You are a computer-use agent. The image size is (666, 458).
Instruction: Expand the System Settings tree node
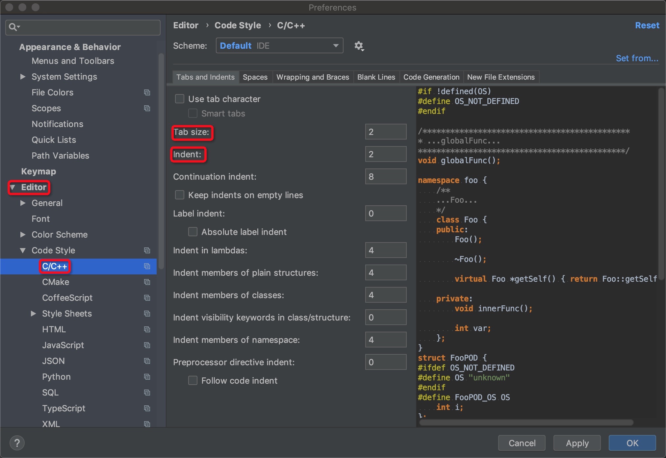23,77
